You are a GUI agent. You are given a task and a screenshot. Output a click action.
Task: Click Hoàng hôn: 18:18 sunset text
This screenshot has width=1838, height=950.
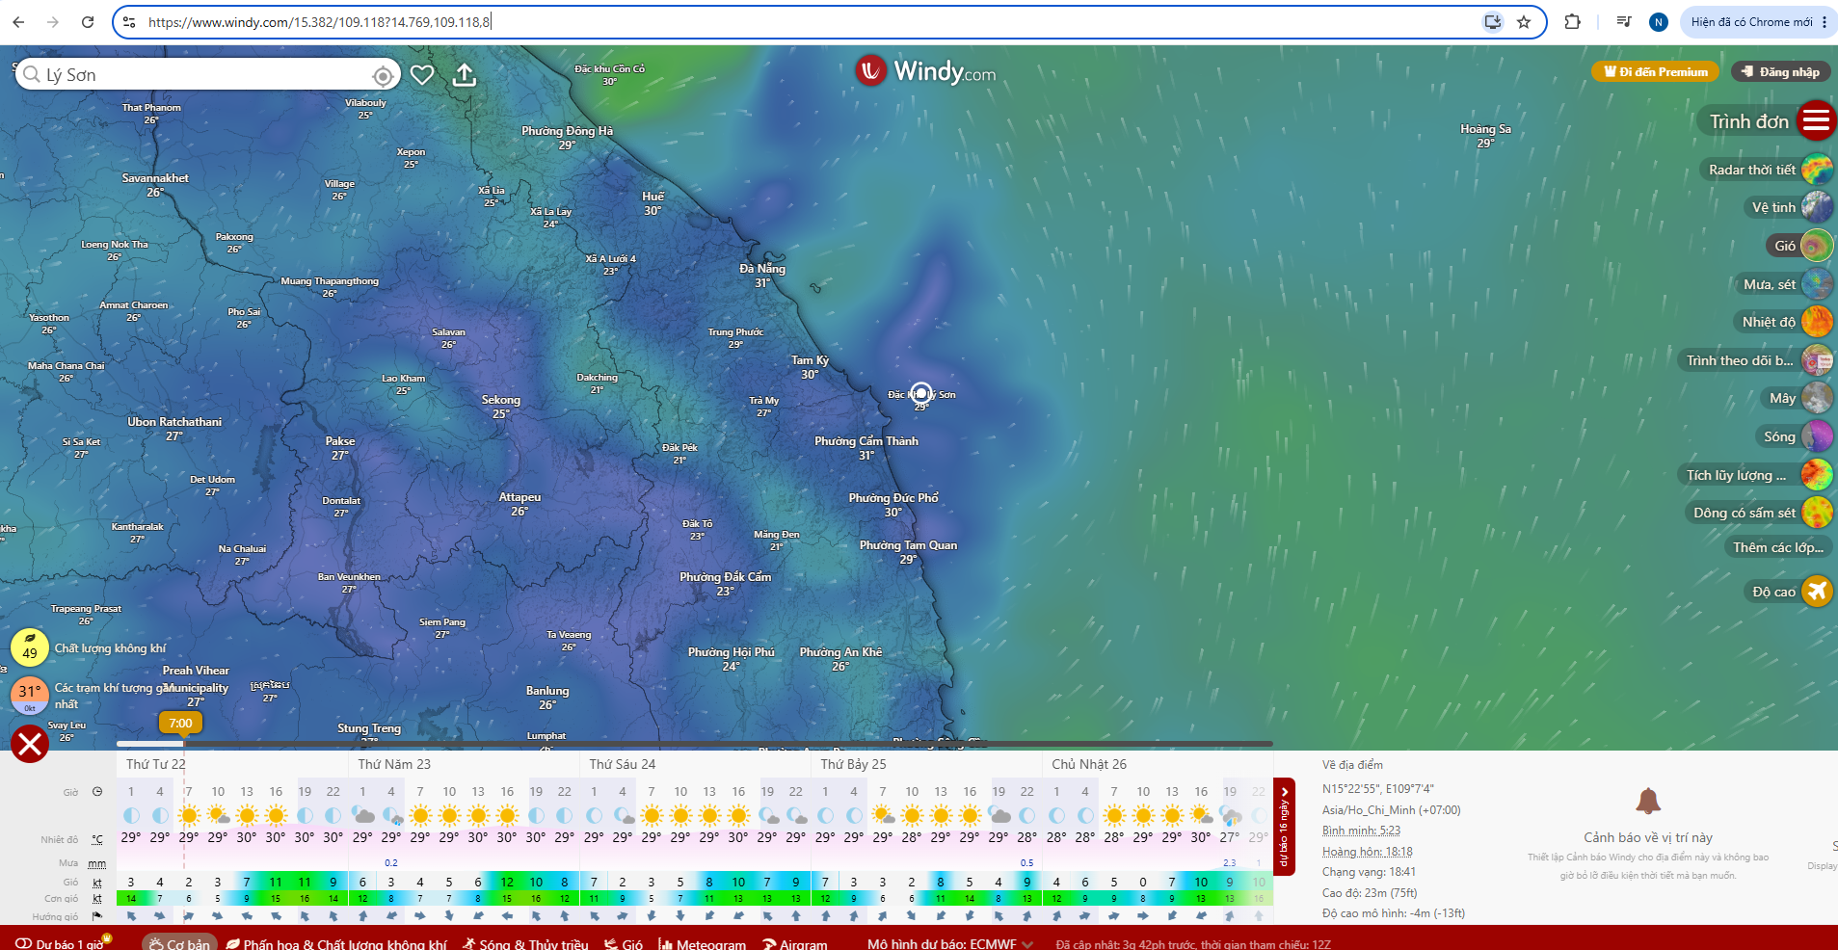[1367, 852]
